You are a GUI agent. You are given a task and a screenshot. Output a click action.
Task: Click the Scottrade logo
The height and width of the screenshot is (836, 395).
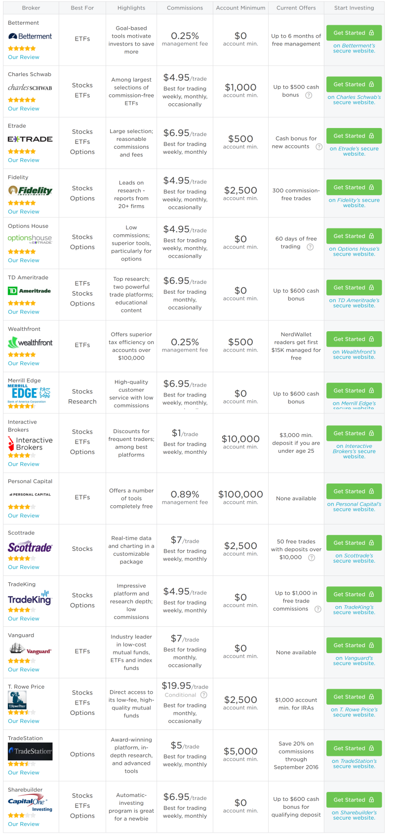[30, 547]
